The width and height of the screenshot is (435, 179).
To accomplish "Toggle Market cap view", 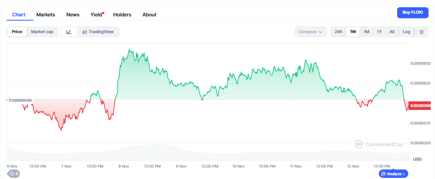I will 42,32.
